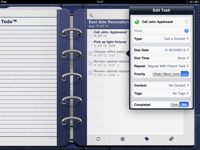
Task: Edit task name Call John Appleseed in popover
Action: point(157,22)
